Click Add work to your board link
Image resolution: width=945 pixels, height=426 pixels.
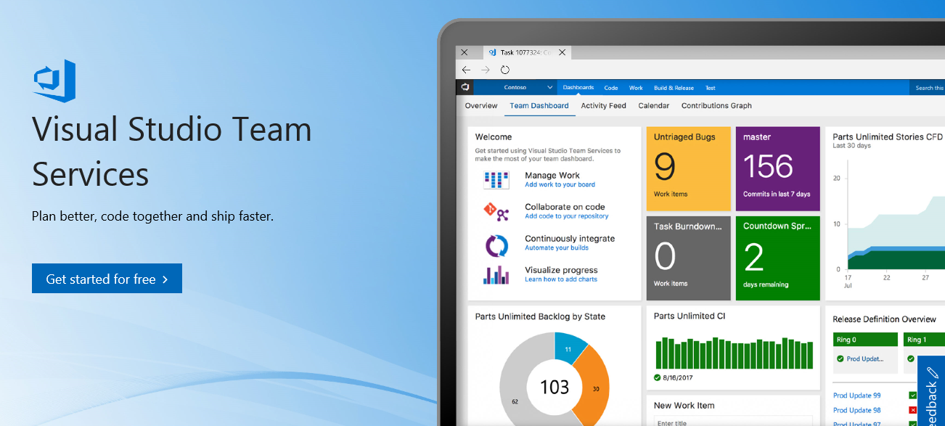click(560, 185)
